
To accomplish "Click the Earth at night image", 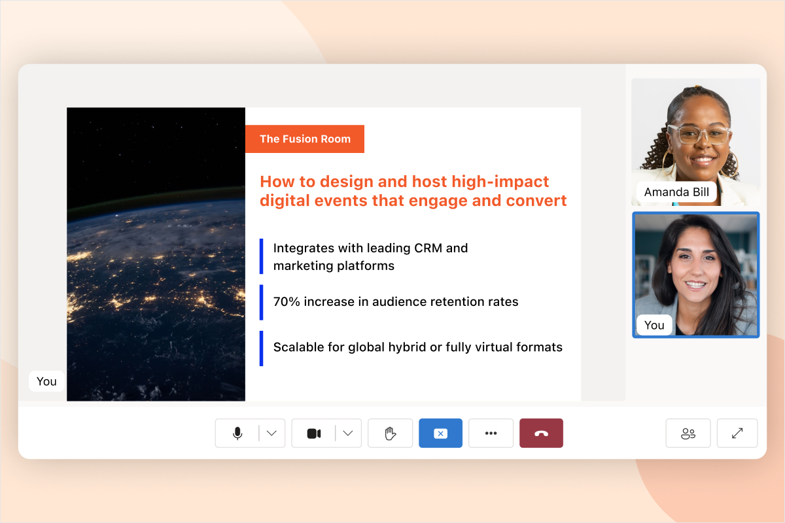I will [156, 254].
